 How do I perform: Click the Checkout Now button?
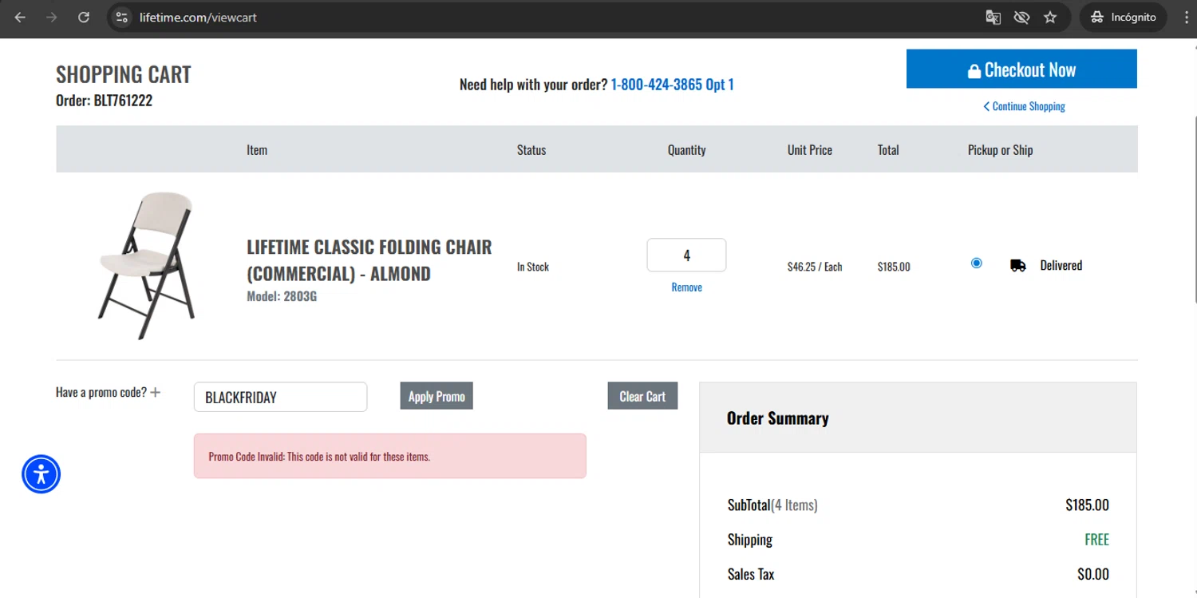tap(1021, 69)
